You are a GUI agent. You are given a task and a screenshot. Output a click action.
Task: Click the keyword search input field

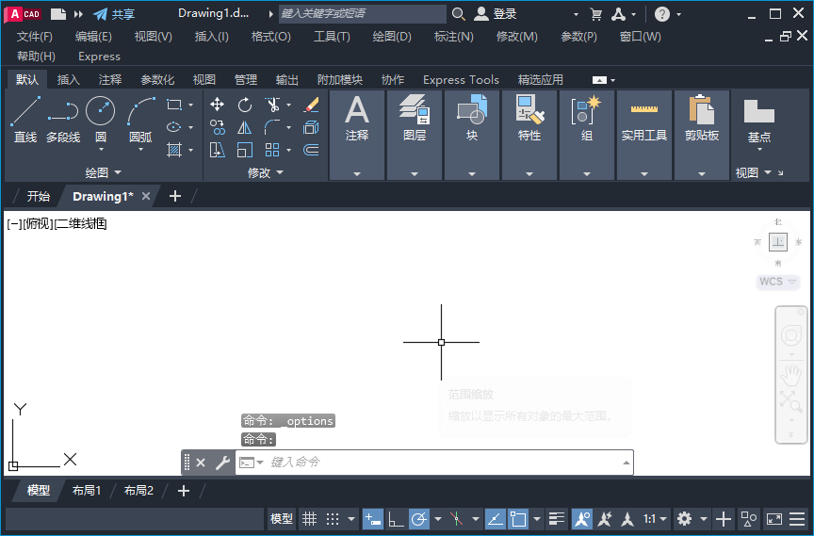tap(363, 14)
